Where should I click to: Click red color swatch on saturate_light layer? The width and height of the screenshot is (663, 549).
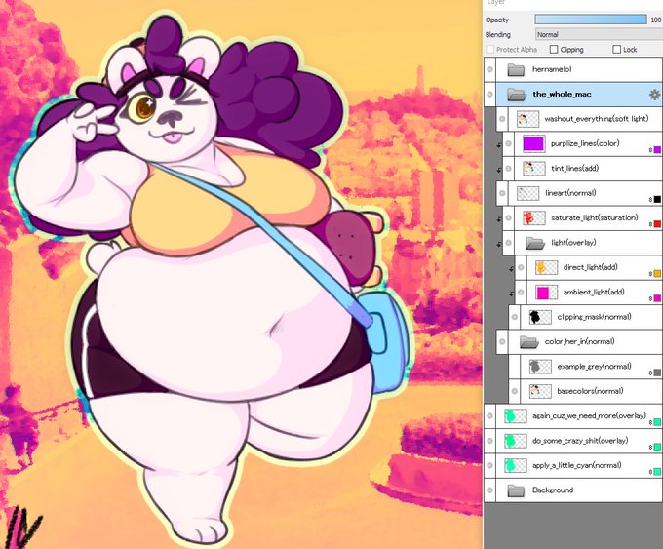657,224
